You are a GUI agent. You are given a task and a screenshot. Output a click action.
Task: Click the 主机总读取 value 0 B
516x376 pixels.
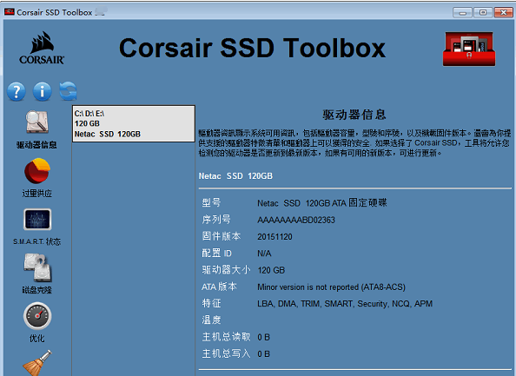(263, 337)
